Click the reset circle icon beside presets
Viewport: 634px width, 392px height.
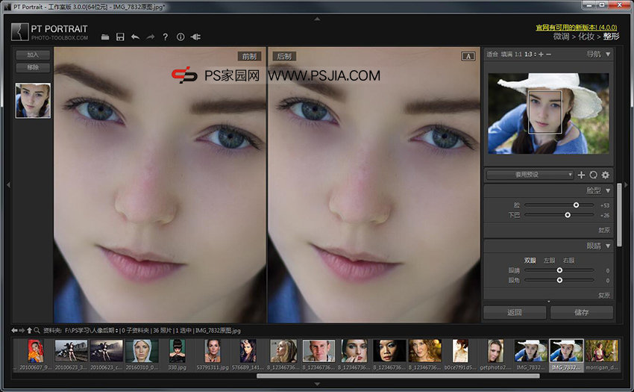tap(594, 175)
